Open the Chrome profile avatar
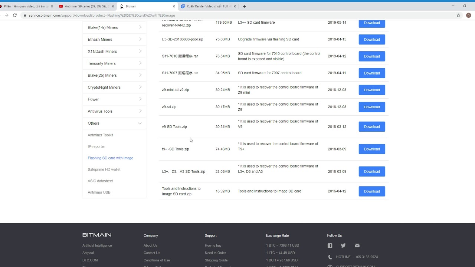 pyautogui.click(x=468, y=15)
